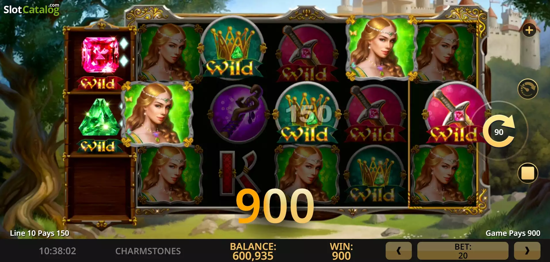Screen dimensions: 550x262
Task: Open the SlotCatalog.com logo link
Action: coord(31,9)
